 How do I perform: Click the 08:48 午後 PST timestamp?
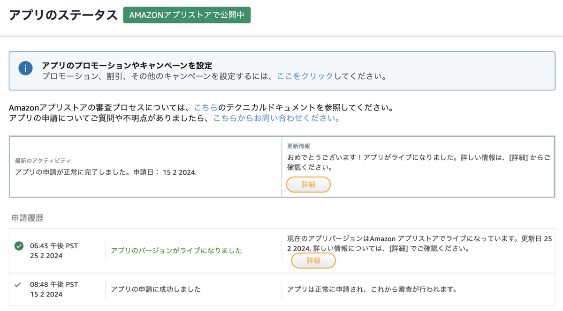click(x=54, y=284)
